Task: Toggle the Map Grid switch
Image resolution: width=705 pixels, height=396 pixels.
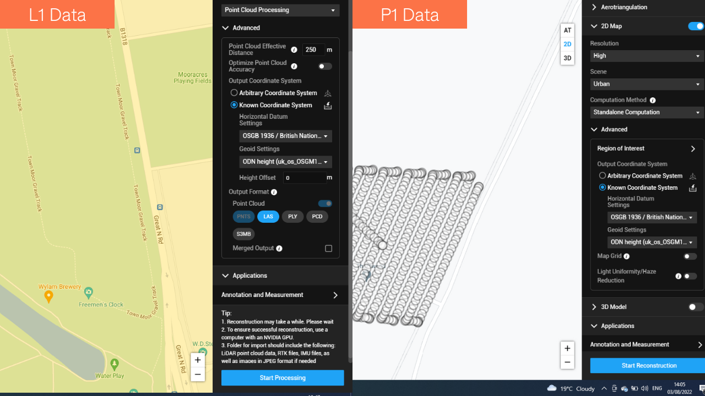Action: pyautogui.click(x=690, y=256)
